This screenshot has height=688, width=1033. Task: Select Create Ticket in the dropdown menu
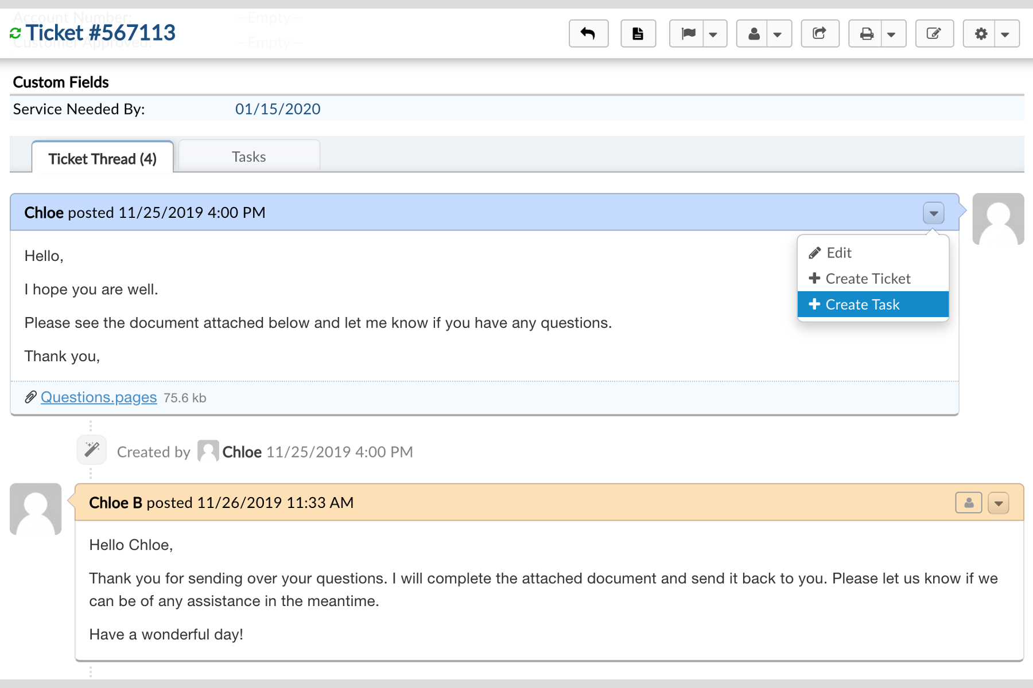(868, 279)
